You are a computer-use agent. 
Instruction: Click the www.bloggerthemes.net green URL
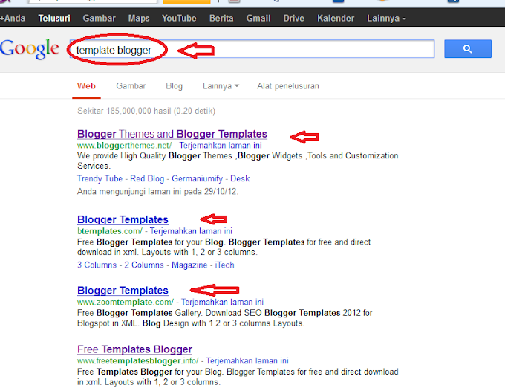124,146
